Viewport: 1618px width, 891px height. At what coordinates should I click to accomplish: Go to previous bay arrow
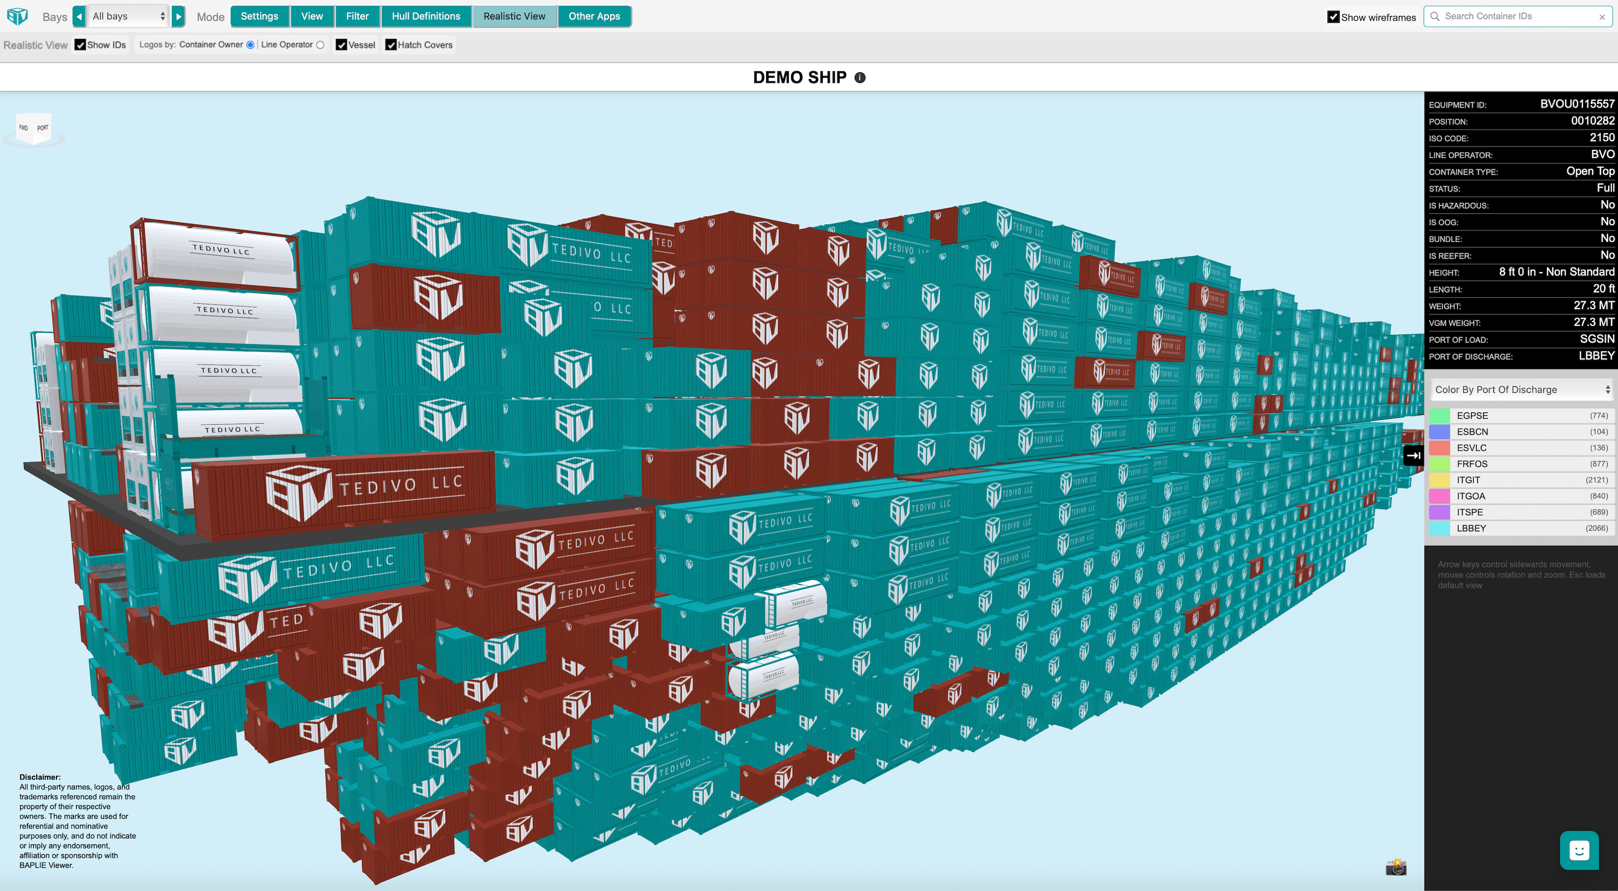point(79,16)
